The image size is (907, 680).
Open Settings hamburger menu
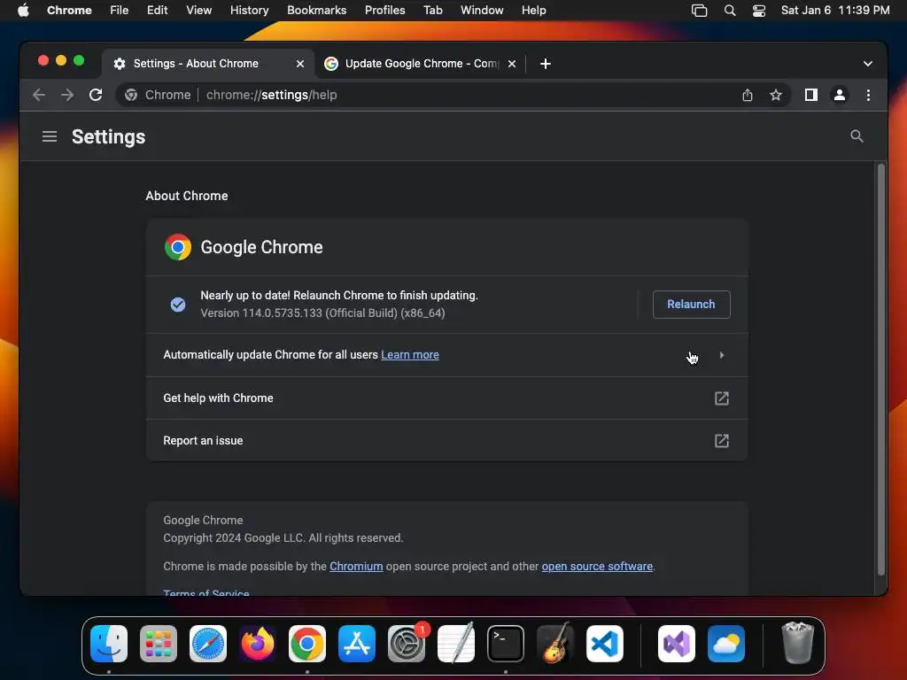point(50,136)
